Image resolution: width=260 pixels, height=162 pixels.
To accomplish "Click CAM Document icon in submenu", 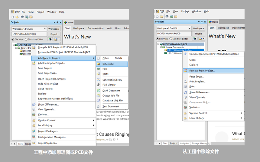I will click(98, 91).
